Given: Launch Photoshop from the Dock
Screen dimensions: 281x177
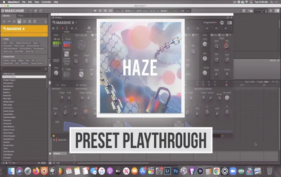Looking at the screenshot, I should [175, 171].
